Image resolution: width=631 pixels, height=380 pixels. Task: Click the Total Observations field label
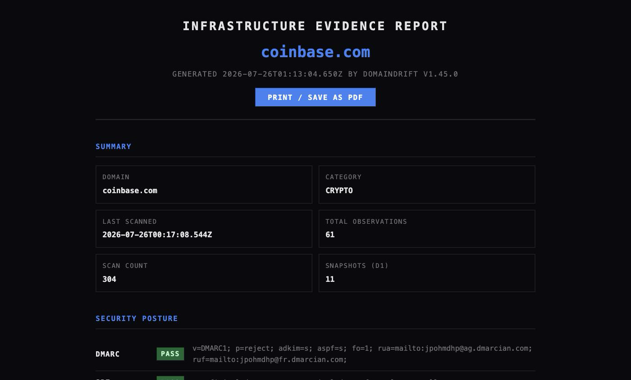(x=366, y=222)
